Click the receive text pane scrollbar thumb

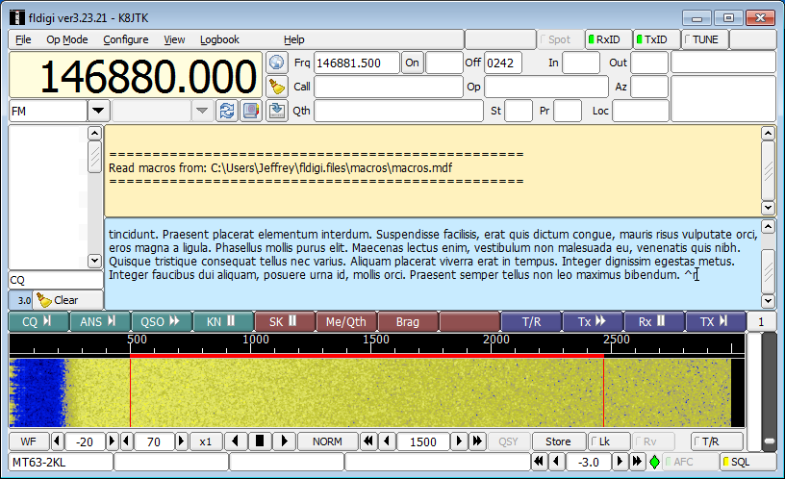(768, 170)
